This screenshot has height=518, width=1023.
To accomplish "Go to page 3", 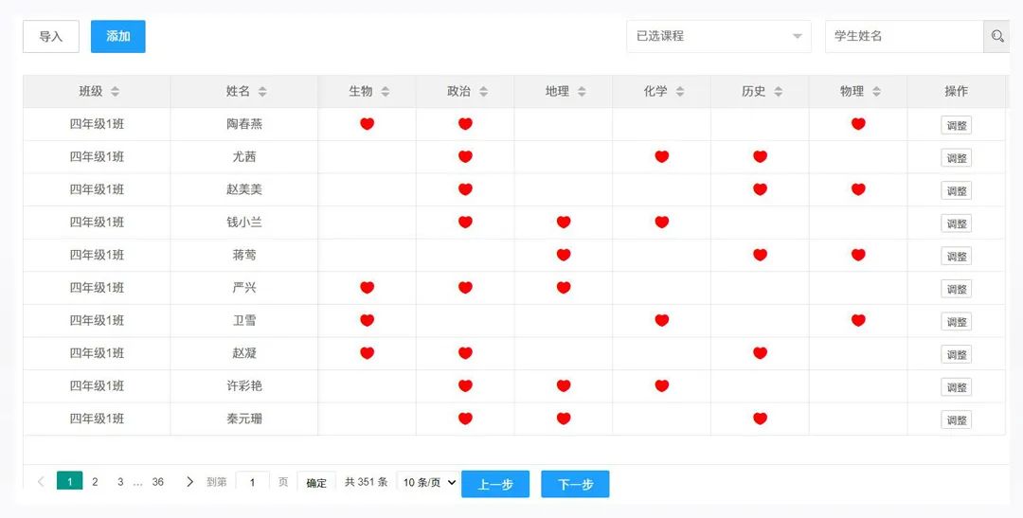I will [x=120, y=482].
